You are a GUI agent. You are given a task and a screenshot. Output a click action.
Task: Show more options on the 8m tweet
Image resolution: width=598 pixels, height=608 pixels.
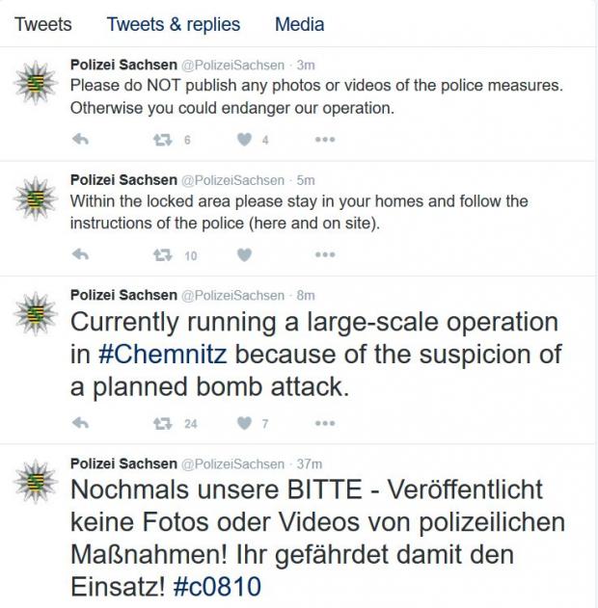[x=325, y=423]
